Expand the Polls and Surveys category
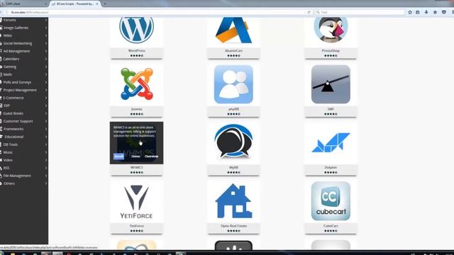Viewport: 454px width, 255px height. pos(24,82)
